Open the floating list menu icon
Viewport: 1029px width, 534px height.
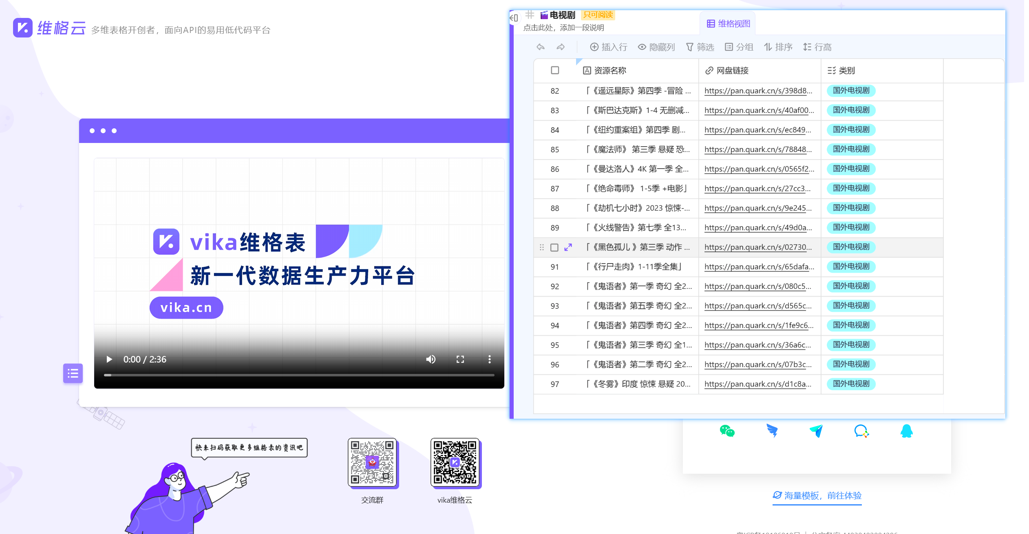pos(73,373)
